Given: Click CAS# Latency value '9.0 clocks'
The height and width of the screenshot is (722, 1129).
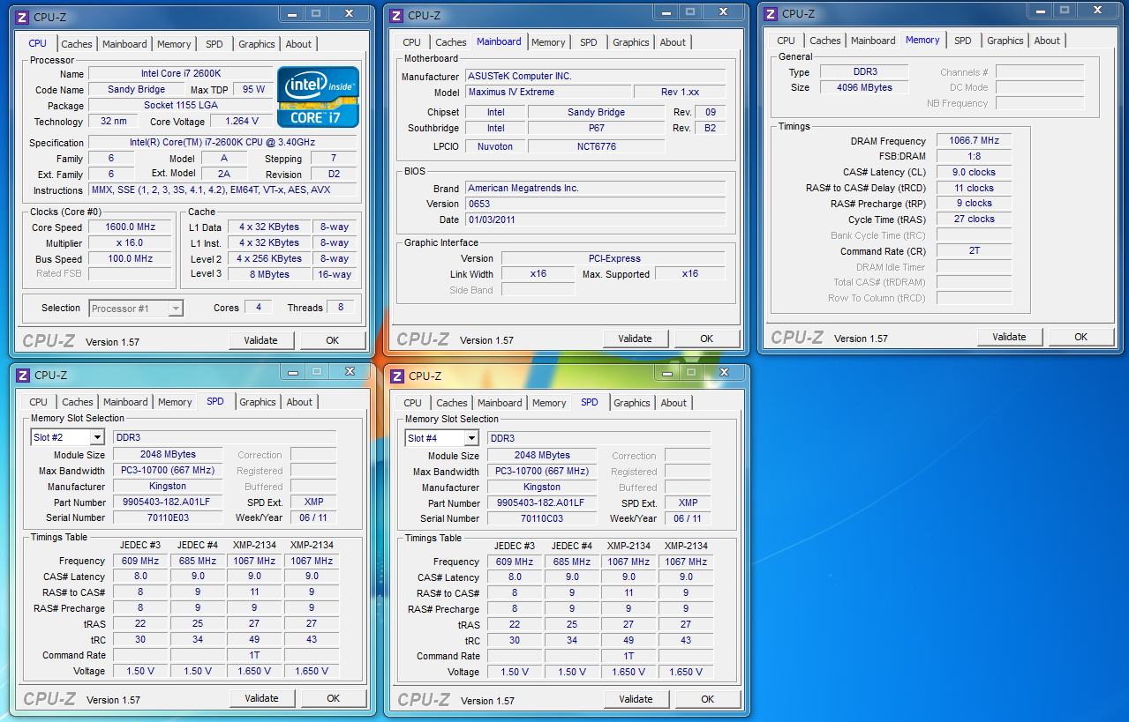Looking at the screenshot, I should (x=975, y=173).
